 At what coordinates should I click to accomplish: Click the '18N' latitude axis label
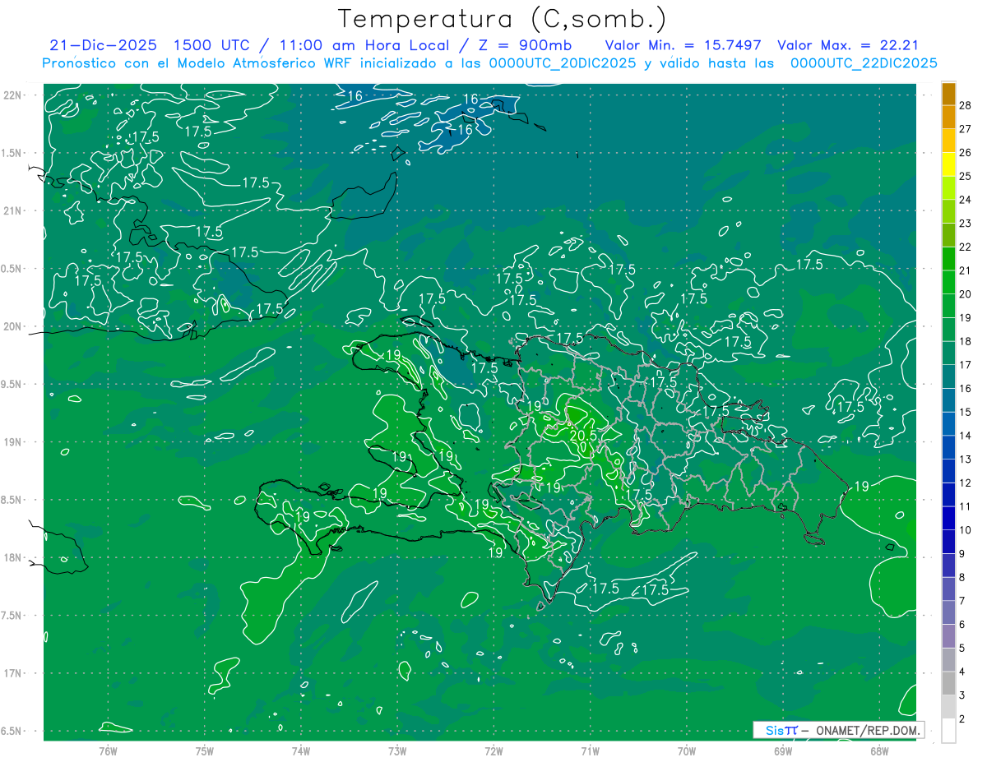14,558
